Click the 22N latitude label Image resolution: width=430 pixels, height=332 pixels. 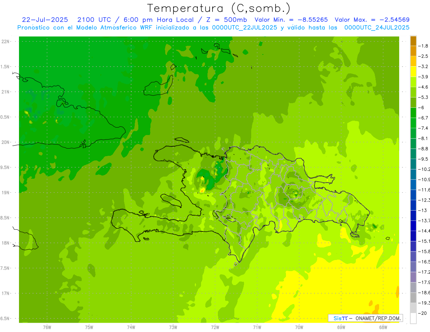(6, 42)
